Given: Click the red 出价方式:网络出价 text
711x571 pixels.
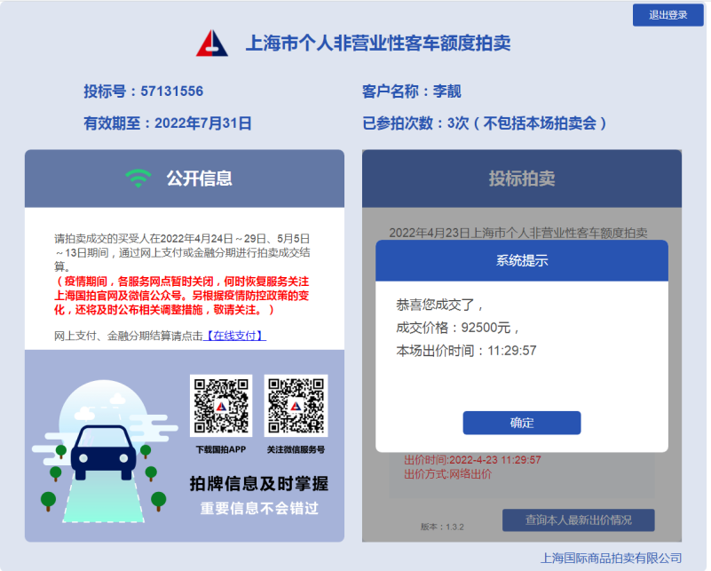Looking at the screenshot, I should 448,474.
